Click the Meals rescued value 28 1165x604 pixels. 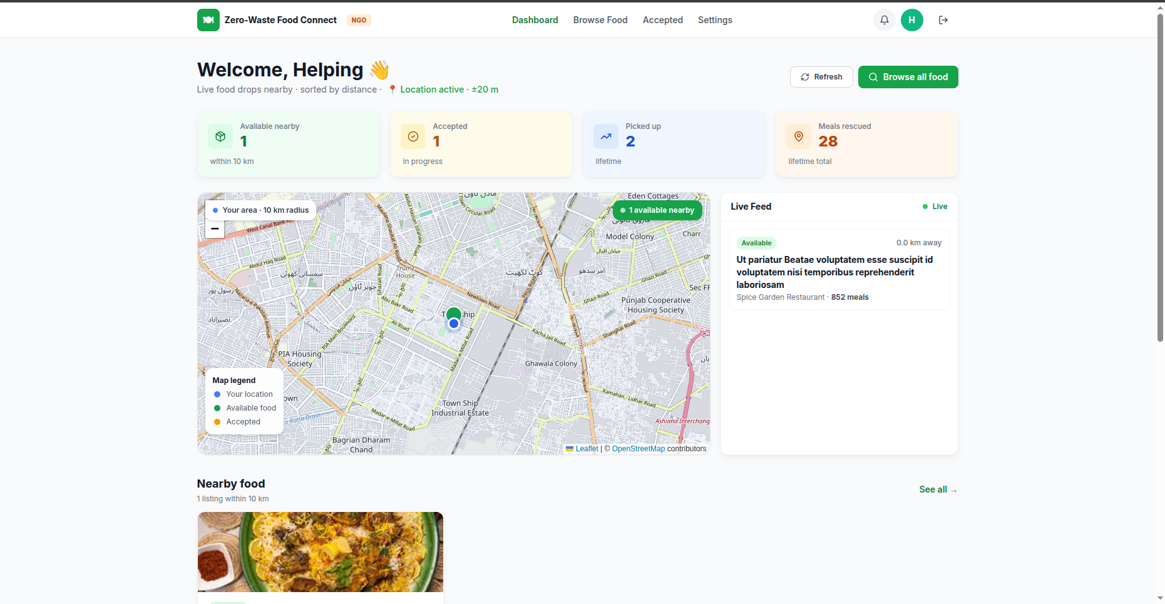828,141
